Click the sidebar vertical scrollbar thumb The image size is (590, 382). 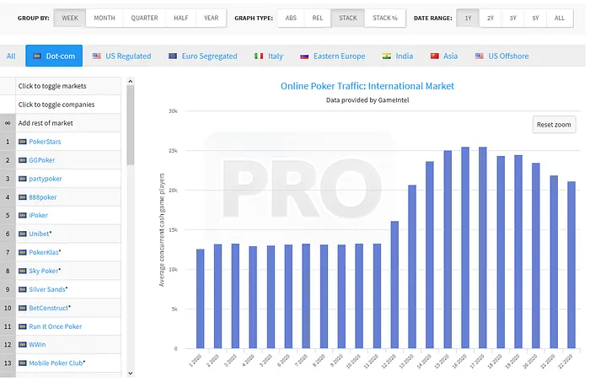click(x=130, y=123)
